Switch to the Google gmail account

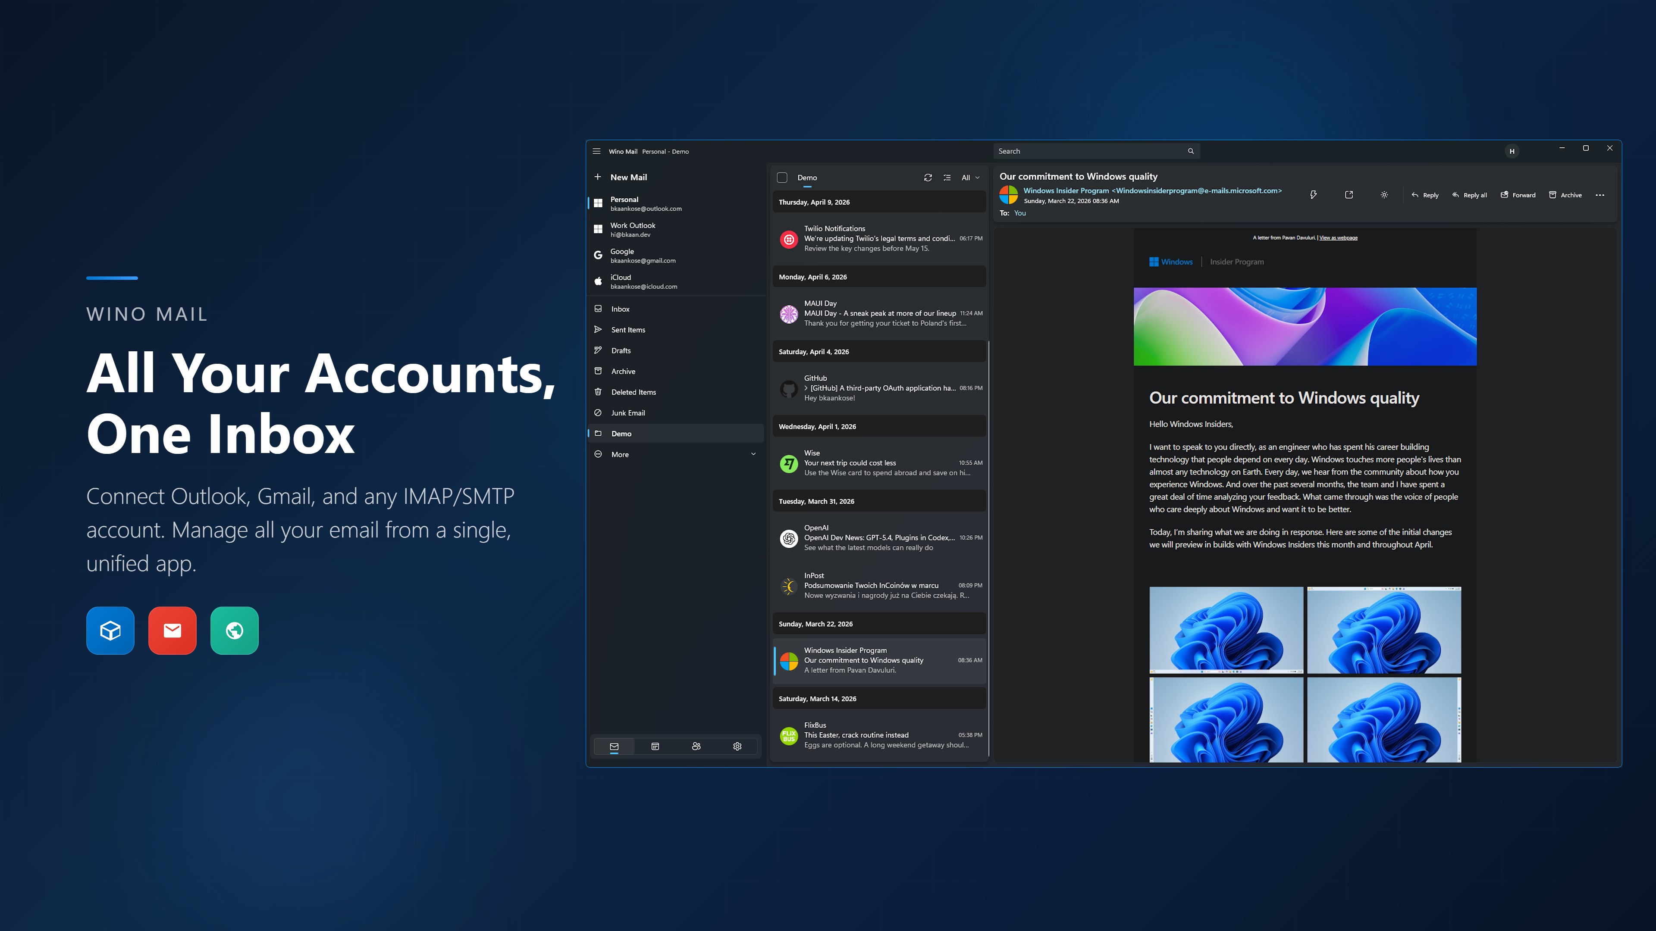pos(676,256)
